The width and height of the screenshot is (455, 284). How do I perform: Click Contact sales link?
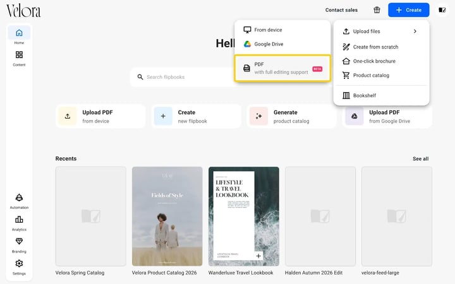(341, 10)
